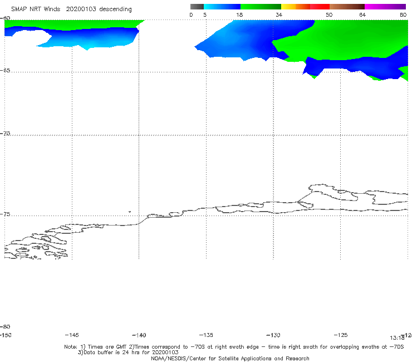
Task: Click the longitude label '-125'
Action: tap(341, 335)
